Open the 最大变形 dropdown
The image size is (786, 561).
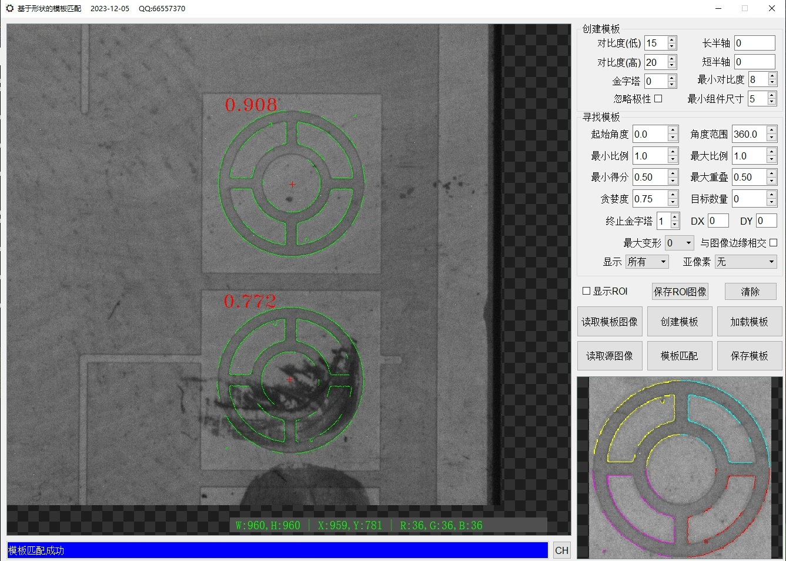click(679, 243)
